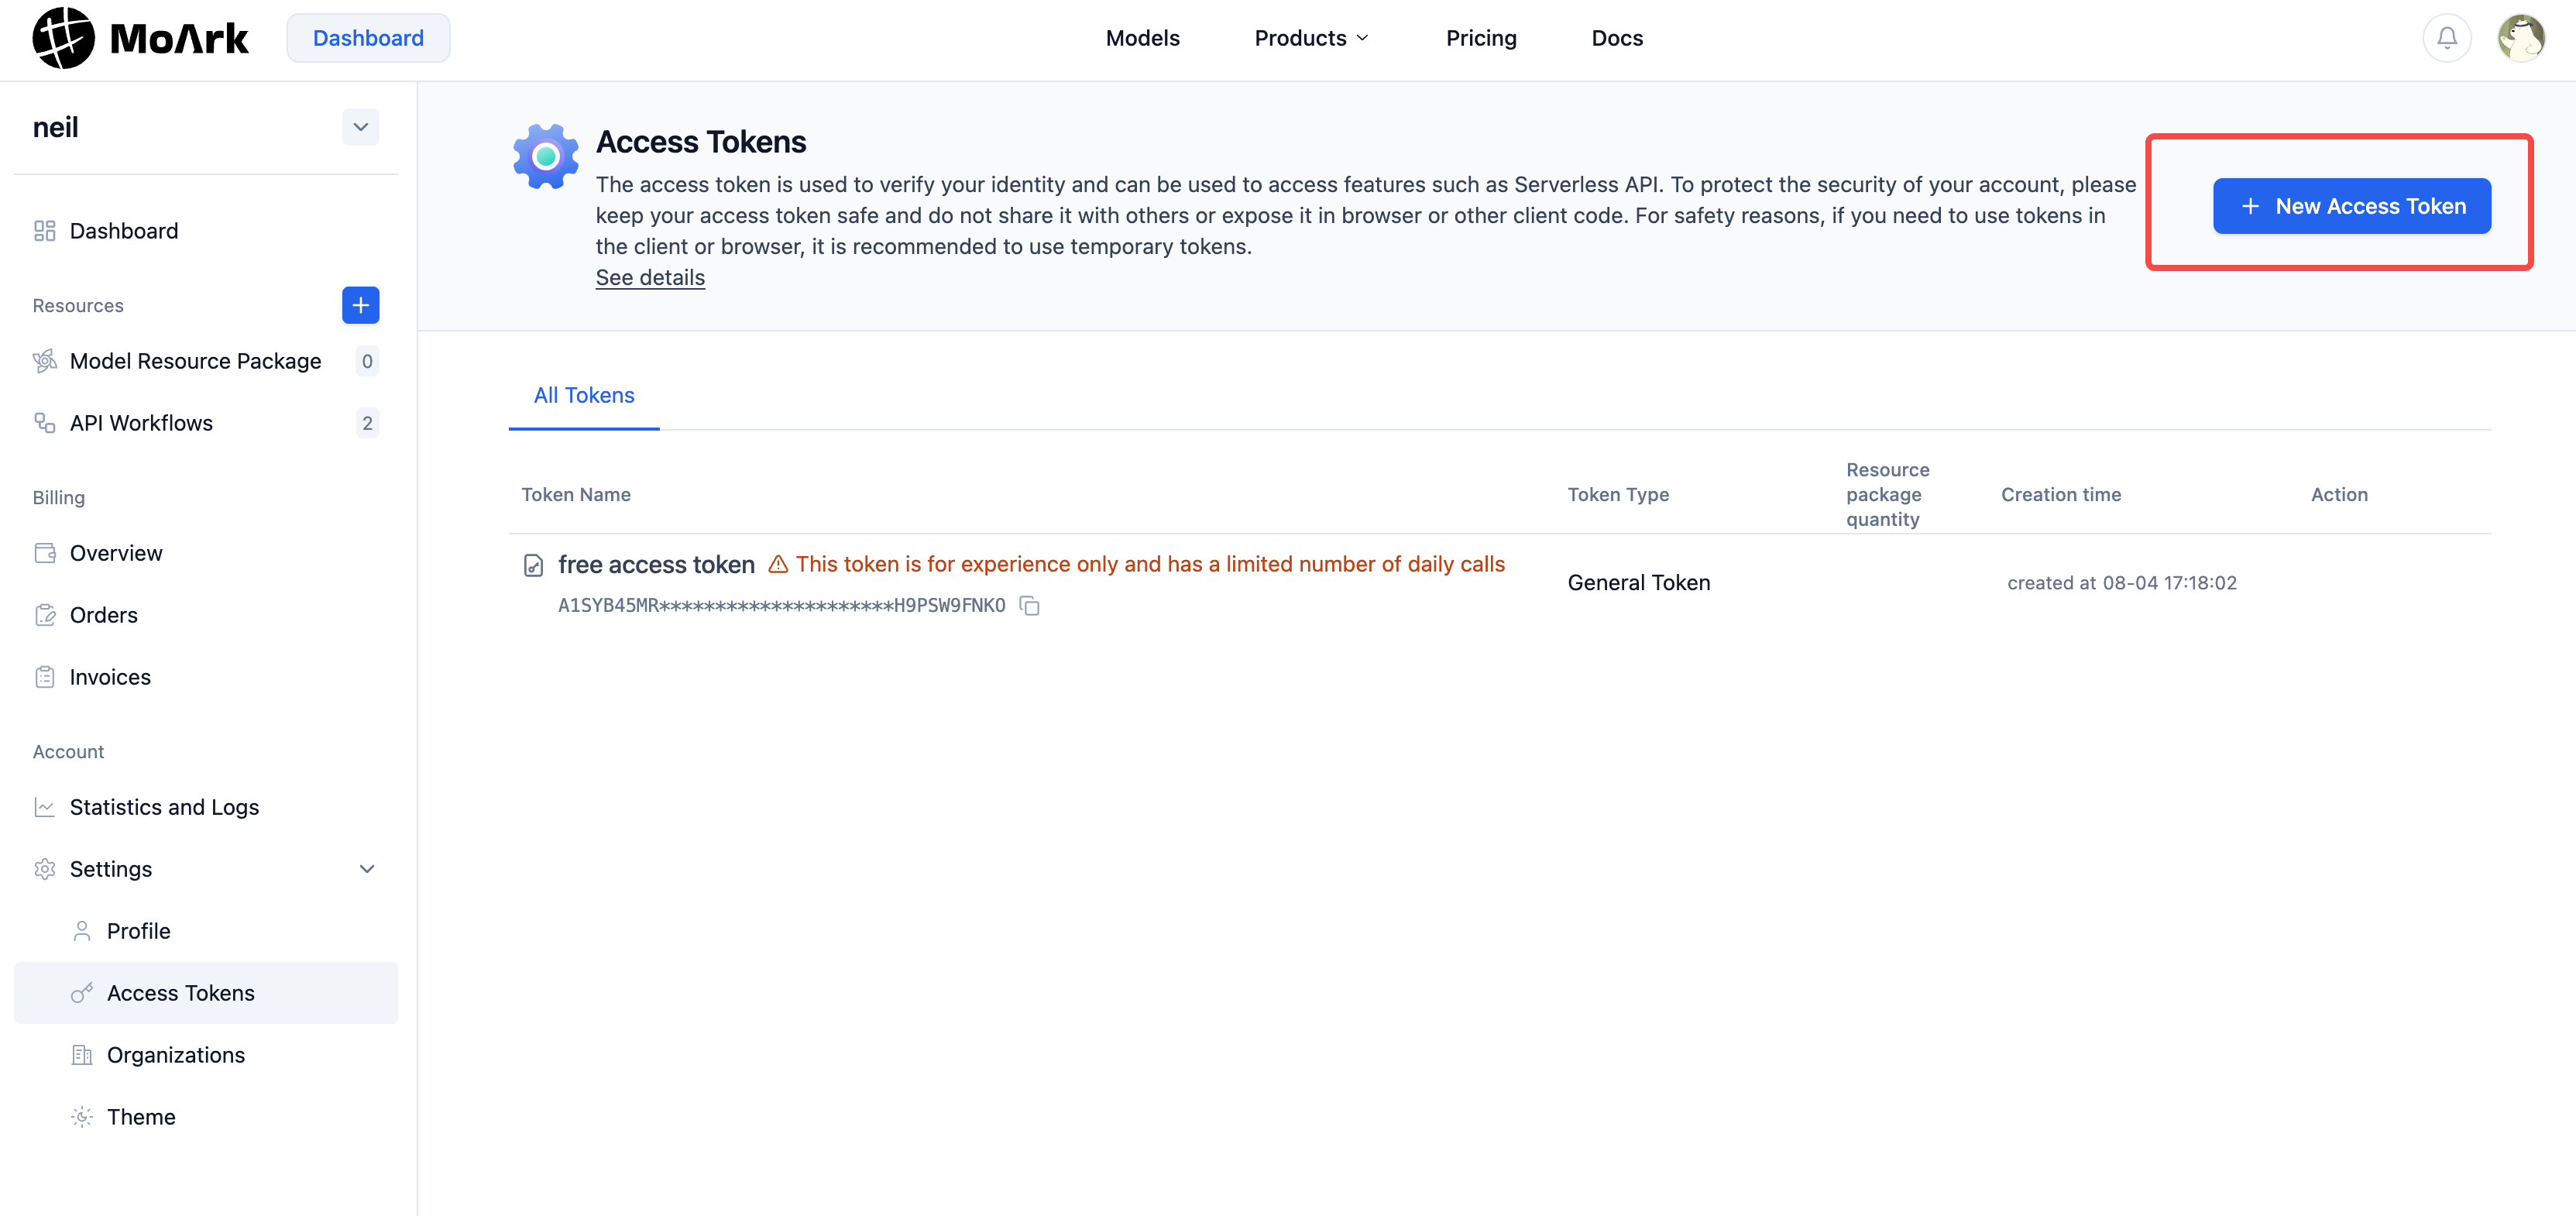
Task: Open the Theme setting
Action: [141, 1117]
